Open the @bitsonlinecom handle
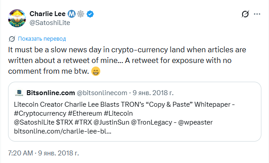The height and width of the screenshot is (163, 269). tap(102, 93)
